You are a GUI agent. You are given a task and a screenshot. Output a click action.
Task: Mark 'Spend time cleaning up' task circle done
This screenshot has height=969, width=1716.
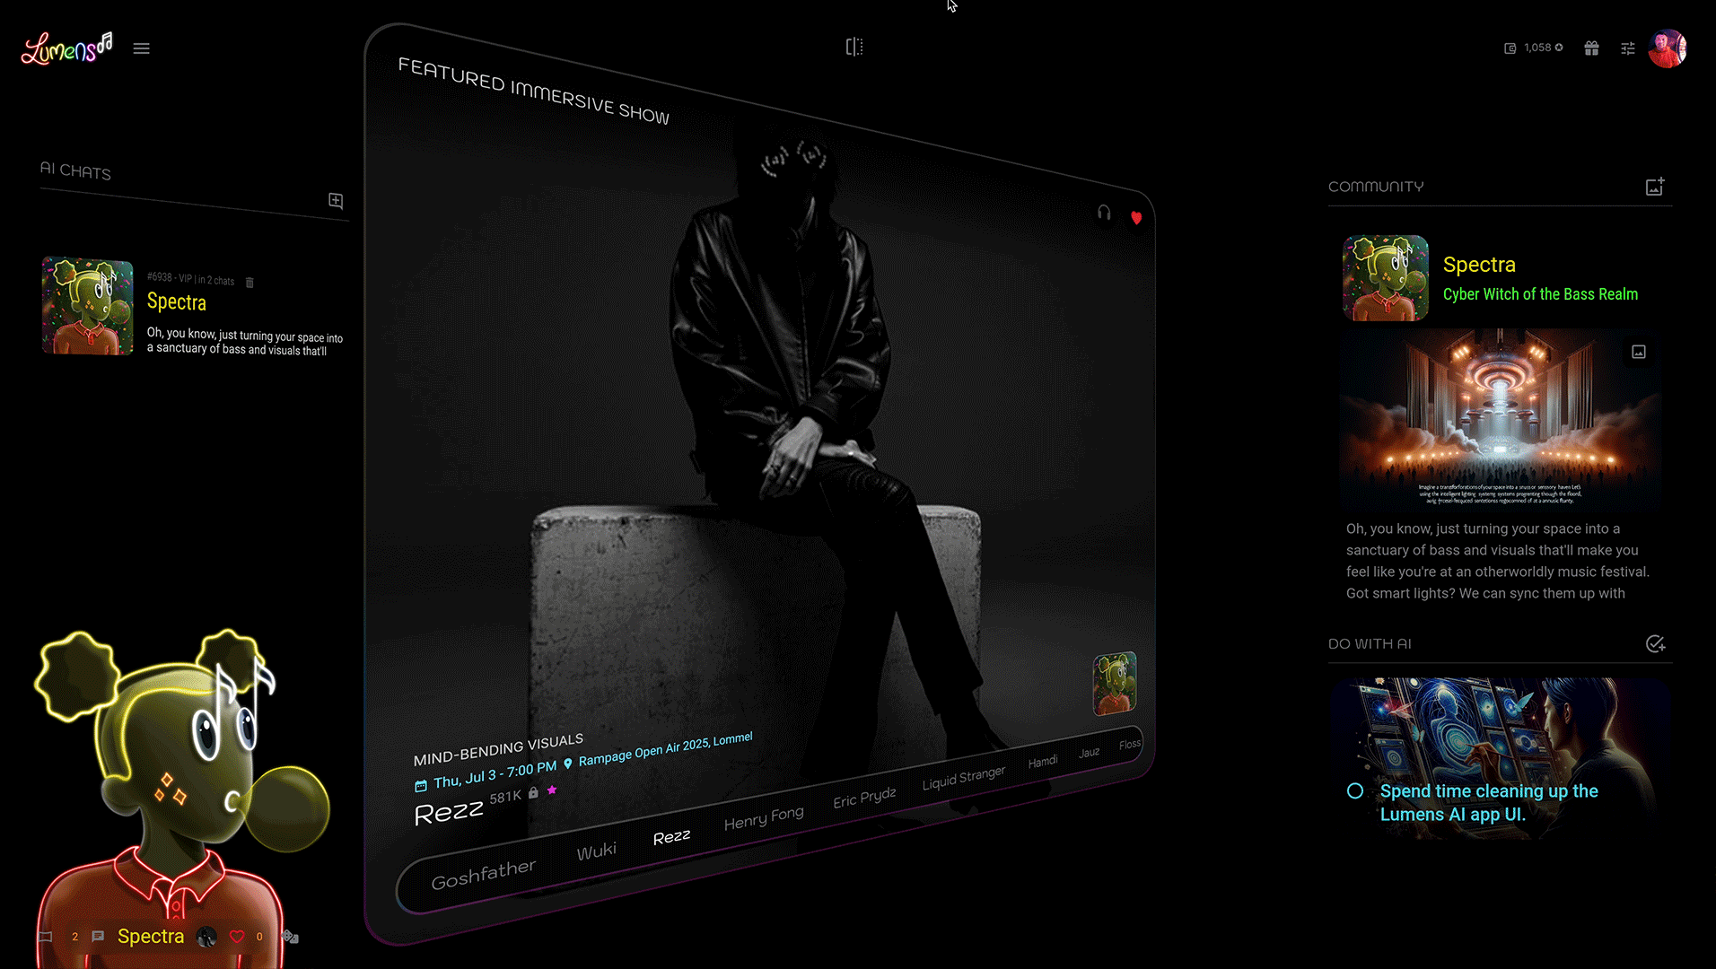coord(1355,791)
